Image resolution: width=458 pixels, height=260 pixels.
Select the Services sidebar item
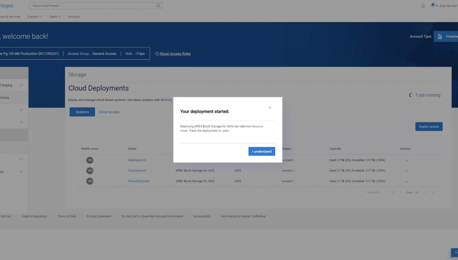14,98
